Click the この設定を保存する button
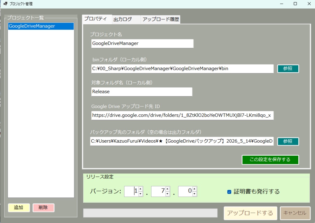Screen dimensions: 315x223 pyautogui.click(x=270, y=160)
